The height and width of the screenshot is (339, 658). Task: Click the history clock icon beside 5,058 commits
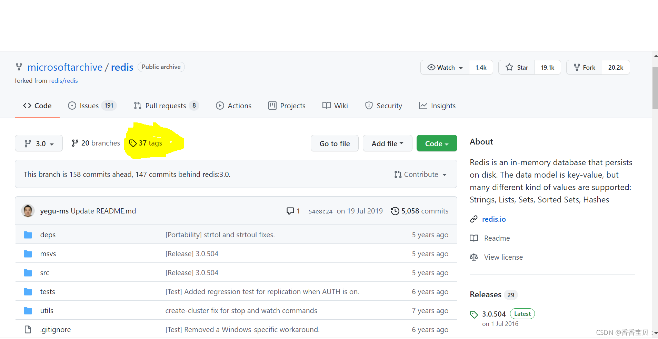point(395,211)
